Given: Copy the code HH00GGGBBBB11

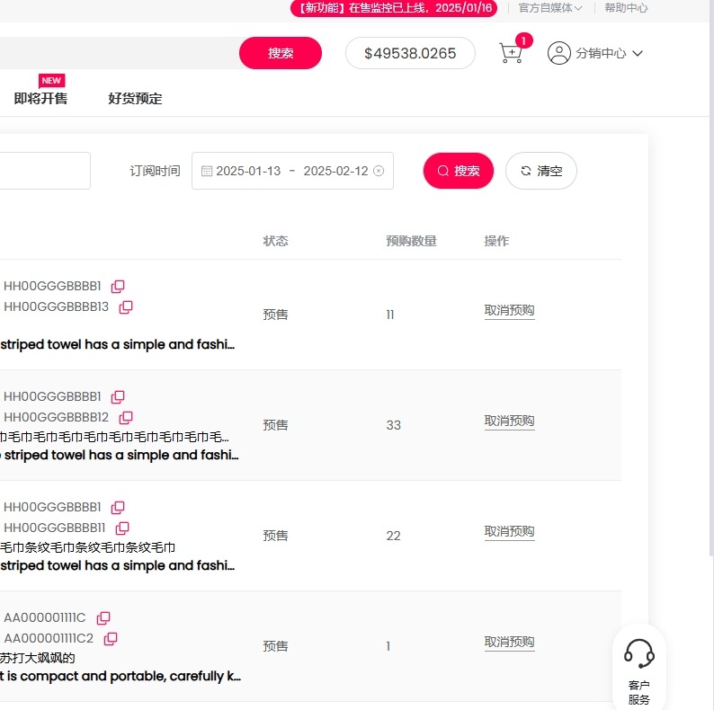Looking at the screenshot, I should click(x=122, y=528).
